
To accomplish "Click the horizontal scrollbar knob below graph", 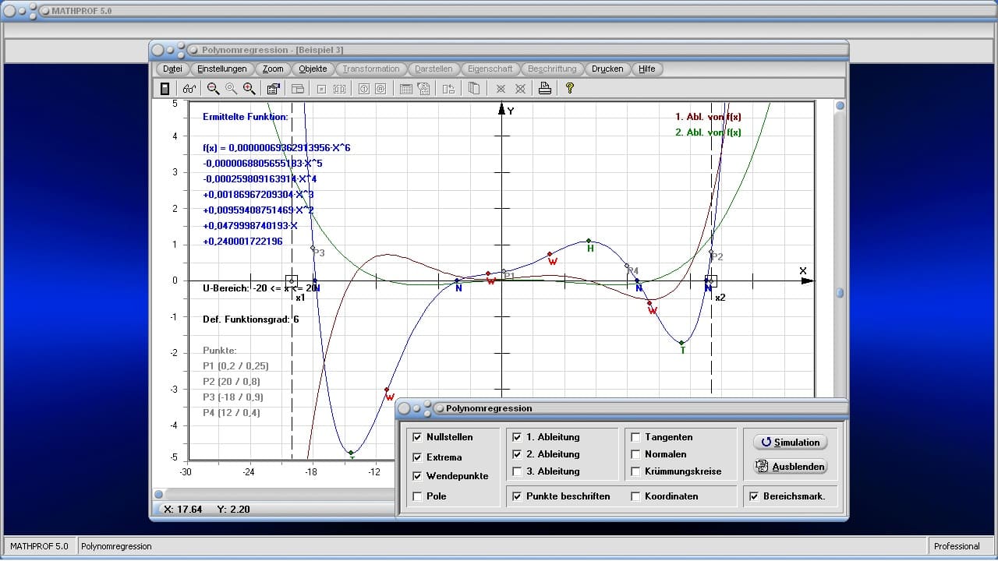I will click(158, 494).
